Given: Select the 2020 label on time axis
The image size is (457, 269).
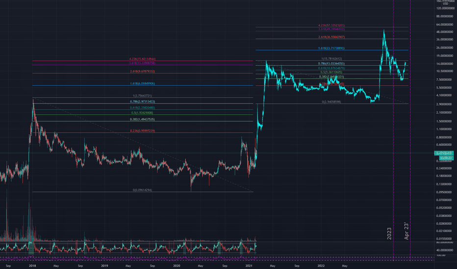Looking at the screenshot, I should click(177, 266).
